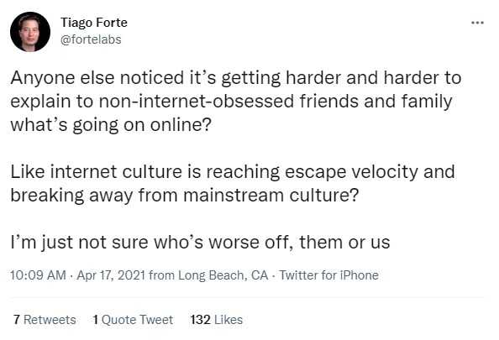Click the phrase 'friends and family'

376,102
